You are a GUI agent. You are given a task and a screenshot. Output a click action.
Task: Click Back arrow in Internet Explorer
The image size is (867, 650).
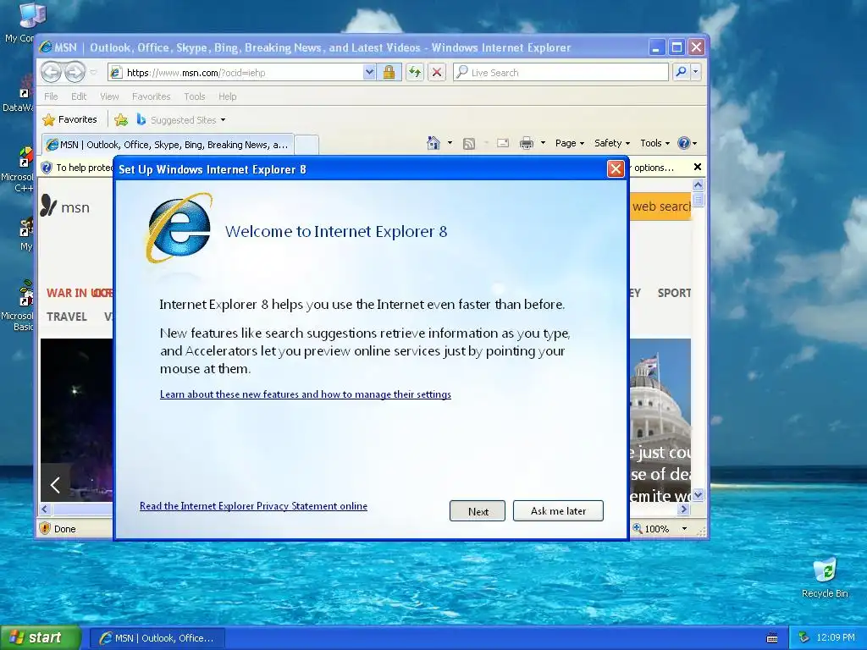51,72
